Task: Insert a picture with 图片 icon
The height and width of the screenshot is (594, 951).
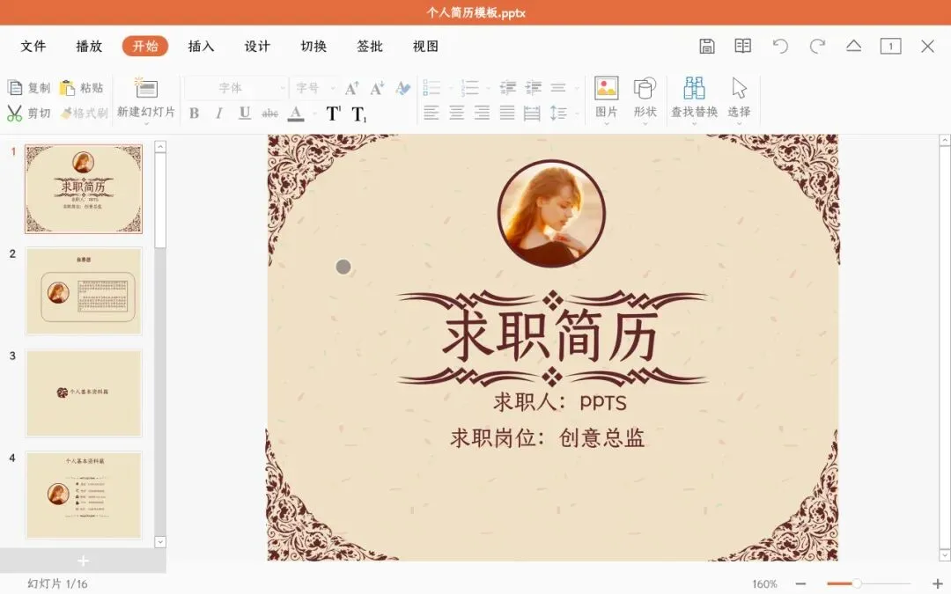Action: (x=607, y=97)
